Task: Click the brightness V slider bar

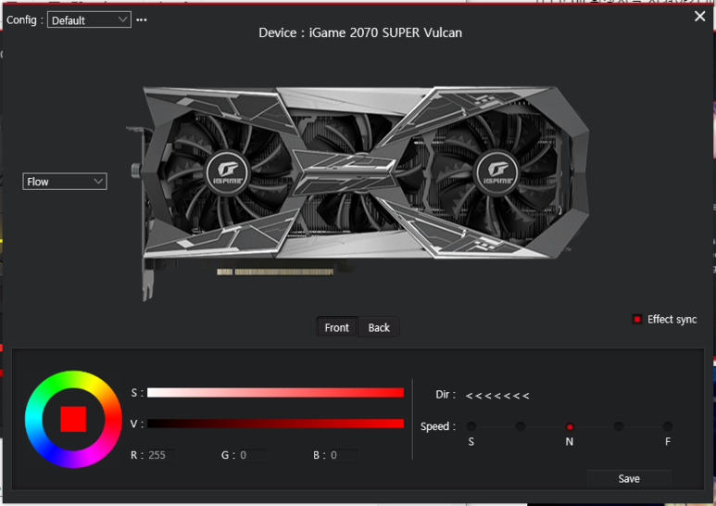Action: coord(275,424)
